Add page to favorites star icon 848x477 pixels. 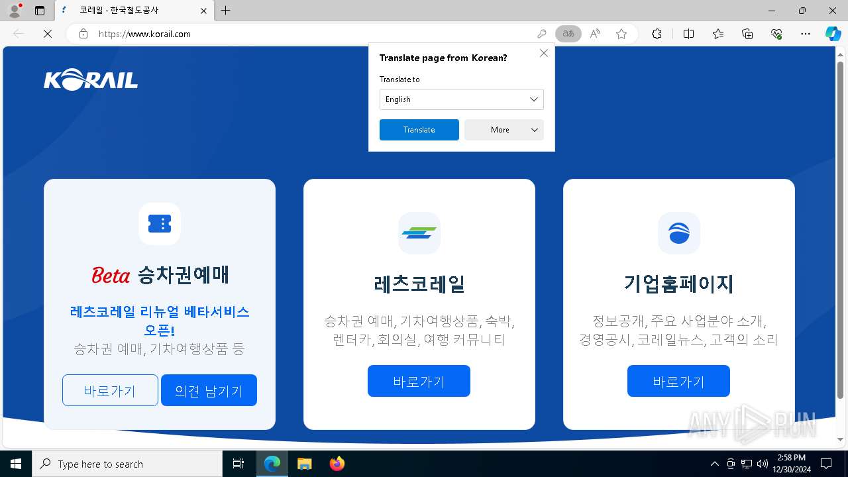point(621,34)
